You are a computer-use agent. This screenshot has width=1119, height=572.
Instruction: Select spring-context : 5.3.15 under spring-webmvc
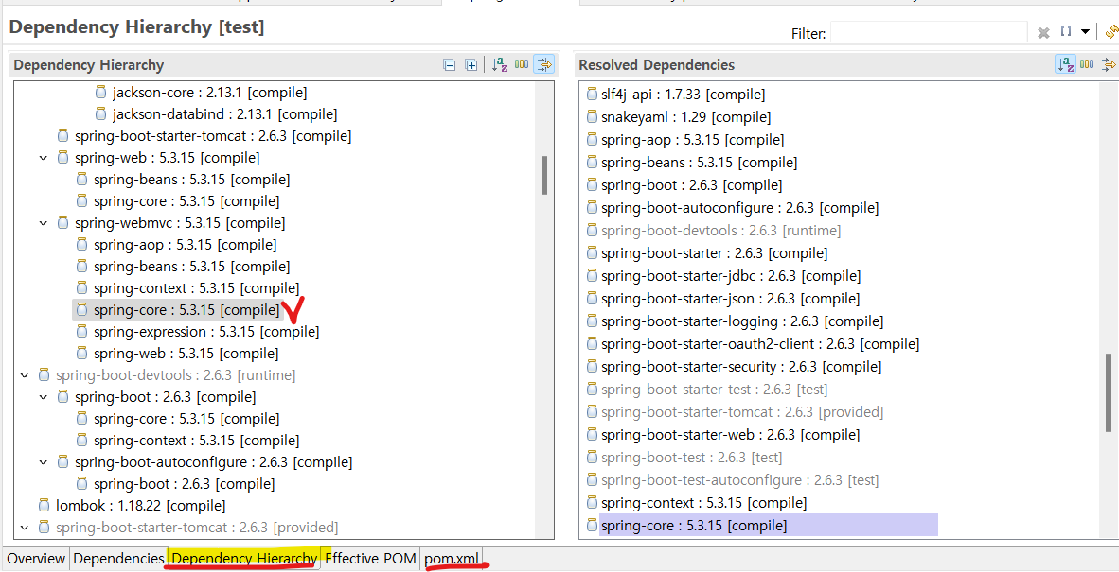pos(196,288)
